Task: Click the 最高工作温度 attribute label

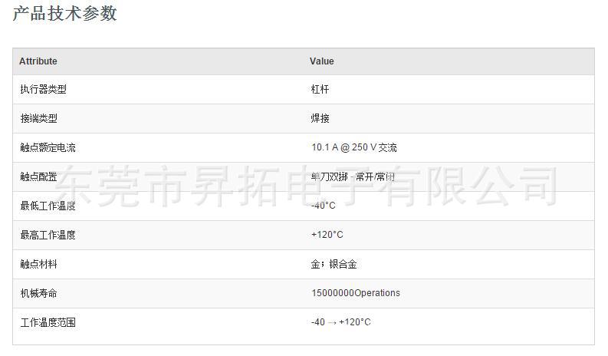Action: 48,235
